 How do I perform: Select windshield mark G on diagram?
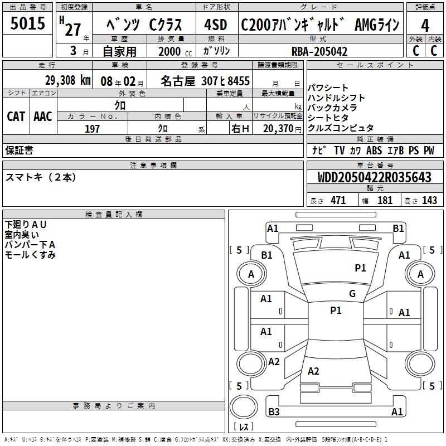point(352,293)
